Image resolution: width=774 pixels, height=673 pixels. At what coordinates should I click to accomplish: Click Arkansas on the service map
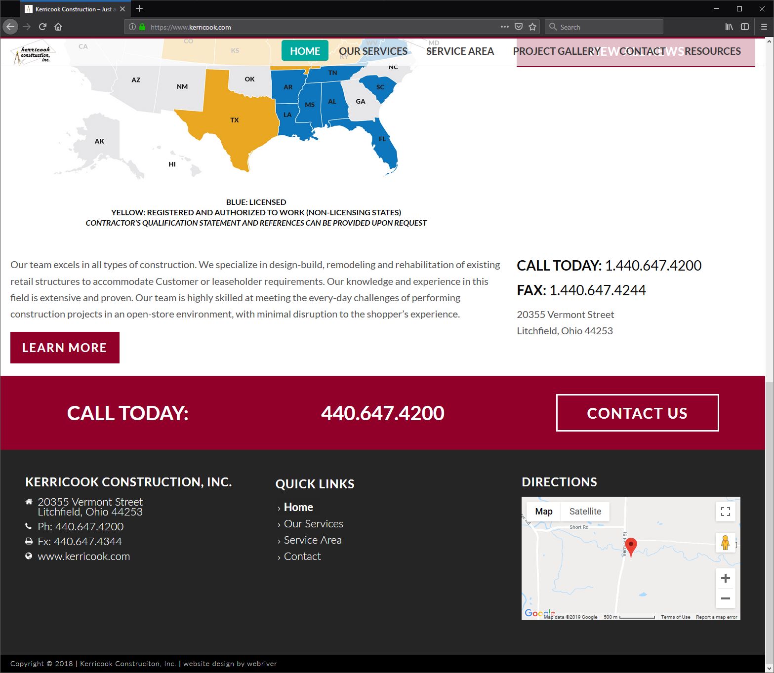(287, 87)
